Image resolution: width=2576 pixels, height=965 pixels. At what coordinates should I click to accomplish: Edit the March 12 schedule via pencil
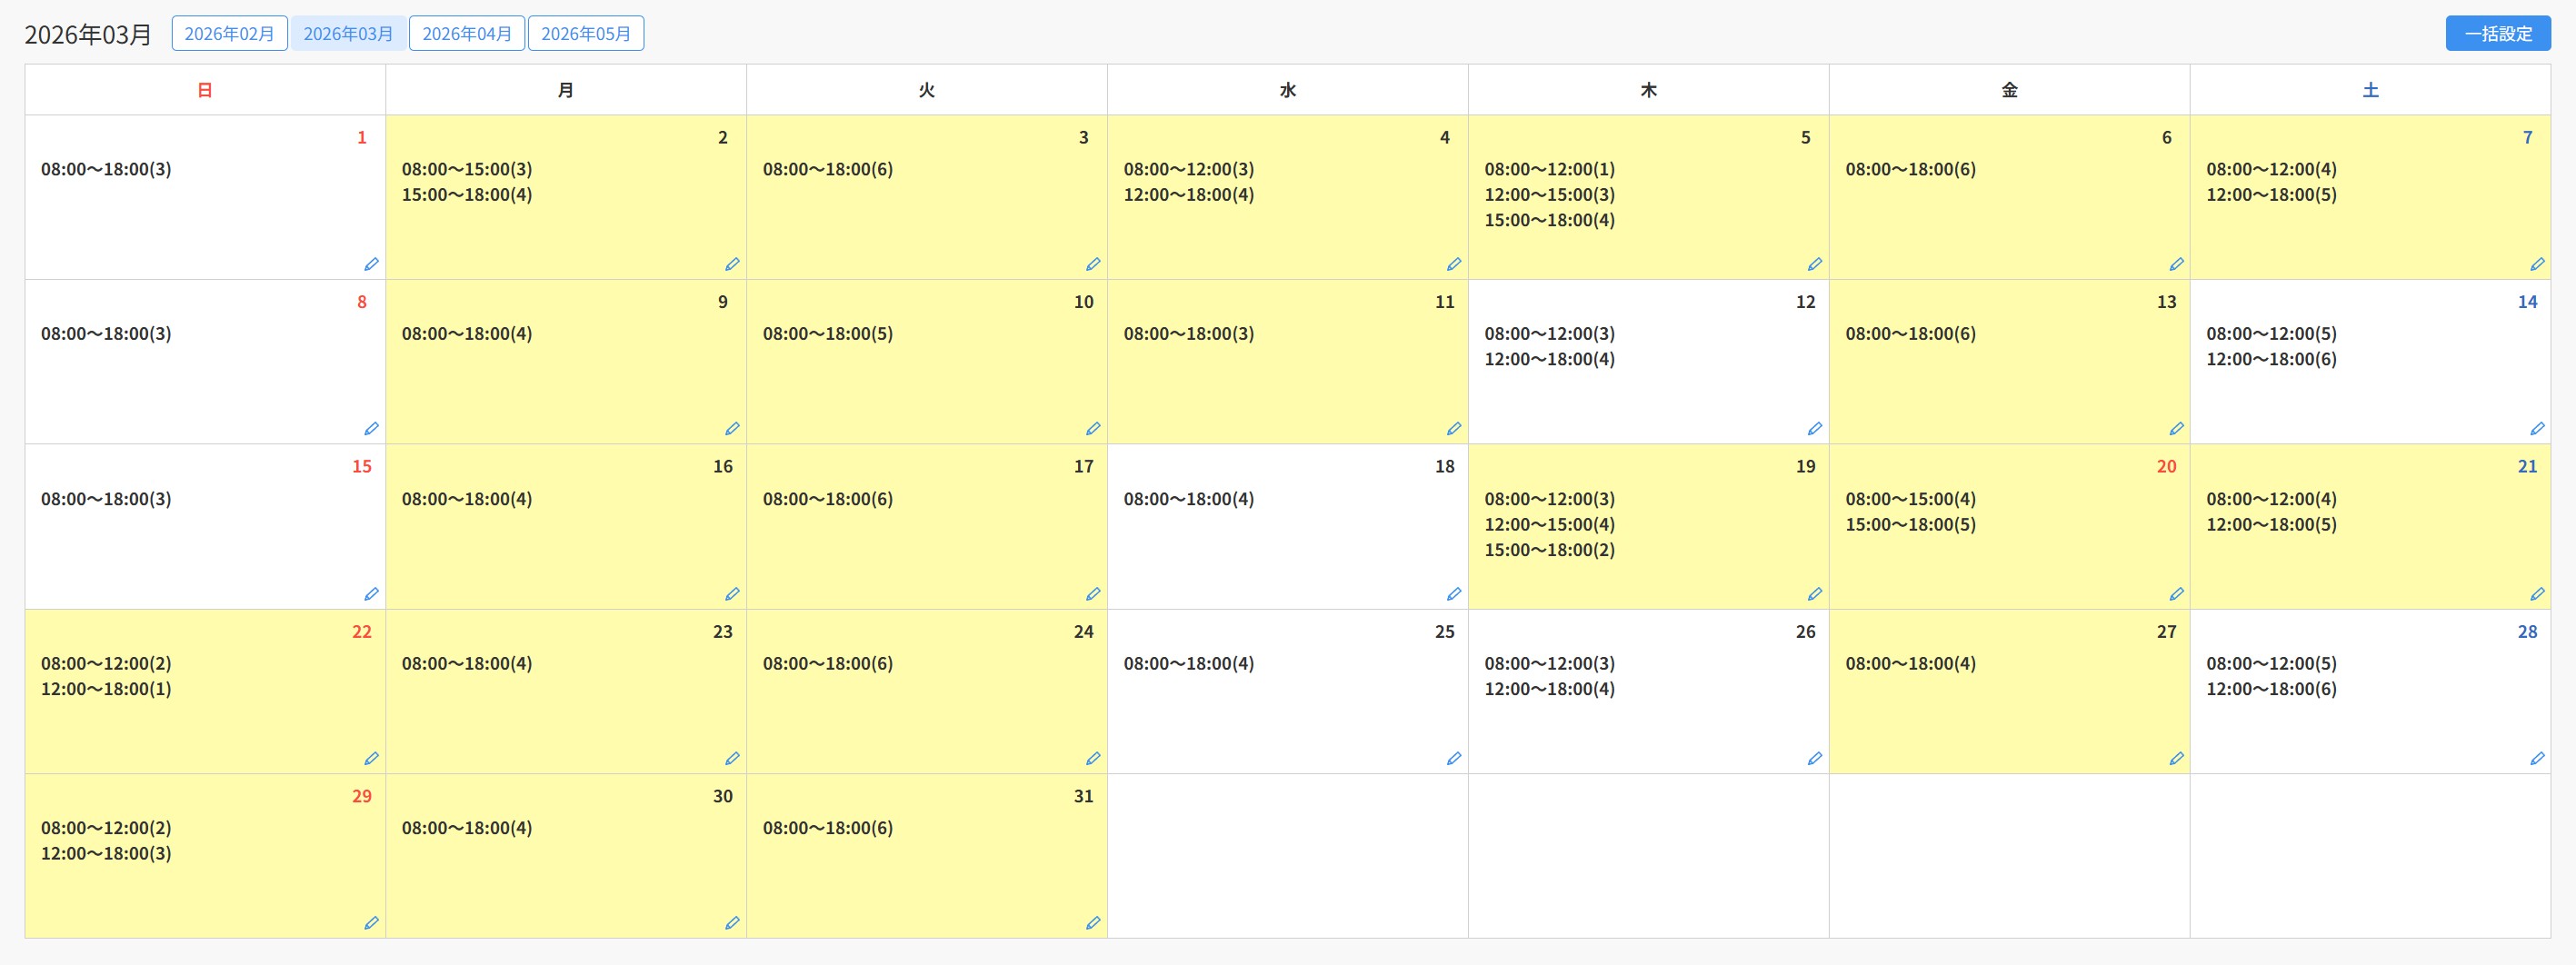1814,429
